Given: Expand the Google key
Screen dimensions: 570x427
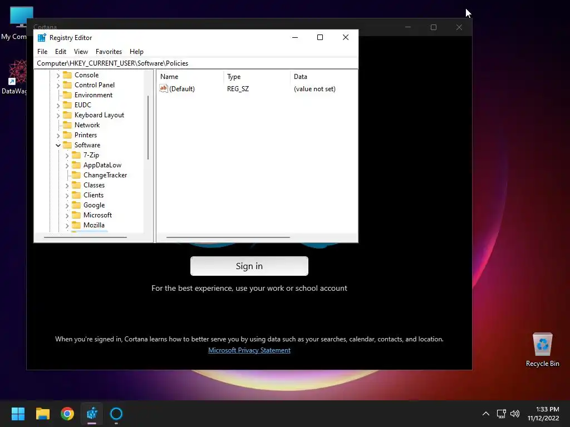Looking at the screenshot, I should (x=67, y=206).
